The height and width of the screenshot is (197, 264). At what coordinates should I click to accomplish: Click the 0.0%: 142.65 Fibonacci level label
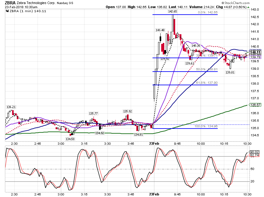point(207,12)
